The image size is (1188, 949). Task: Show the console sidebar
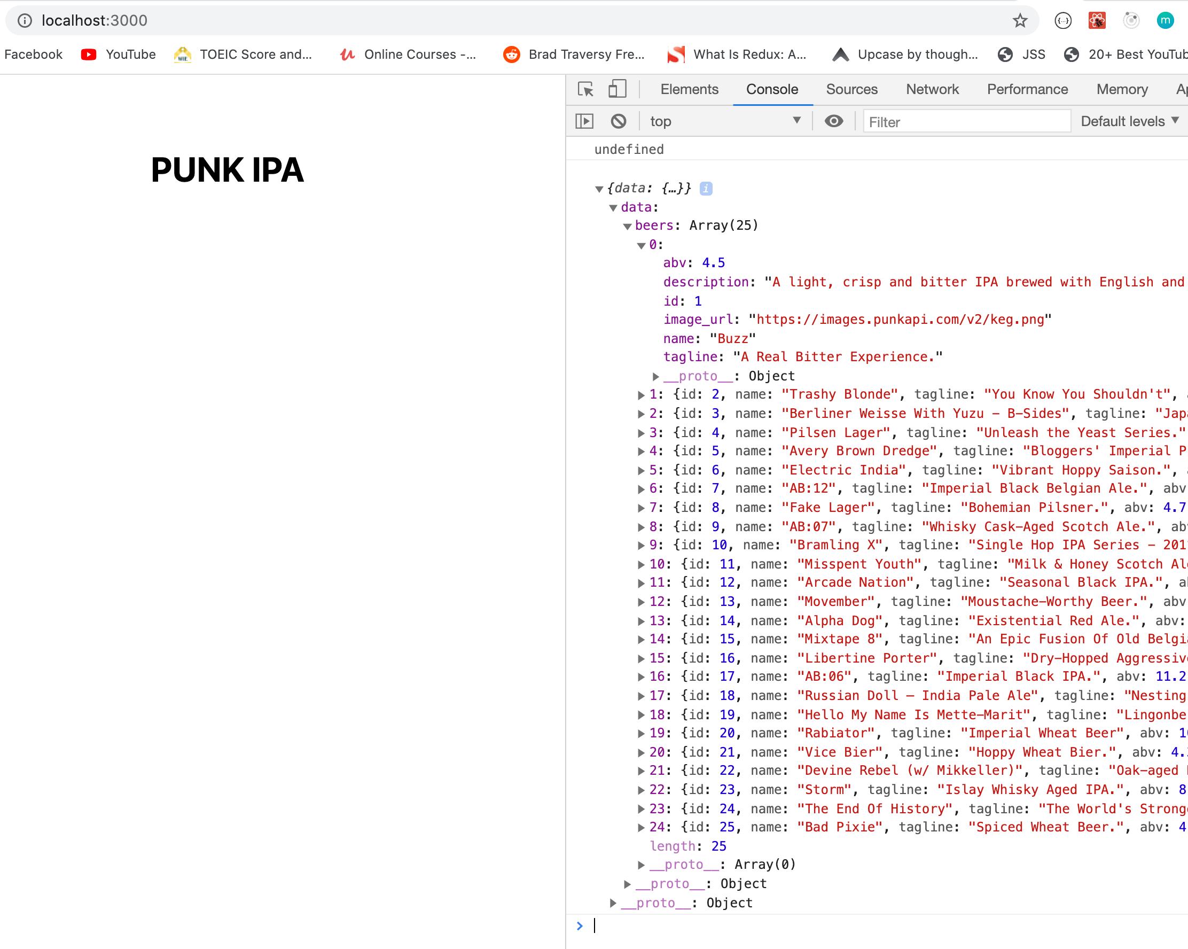[x=584, y=121]
